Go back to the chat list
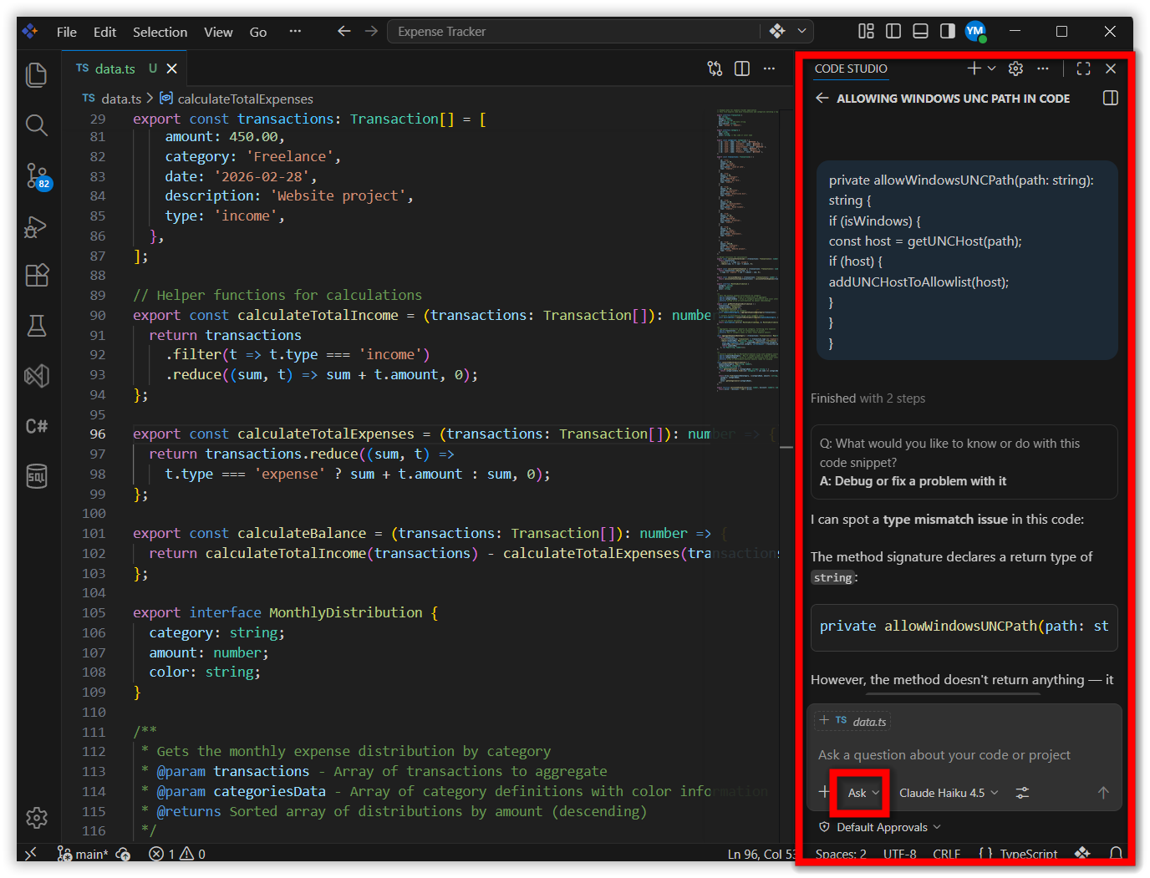This screenshot has height=878, width=1150. coord(822,99)
